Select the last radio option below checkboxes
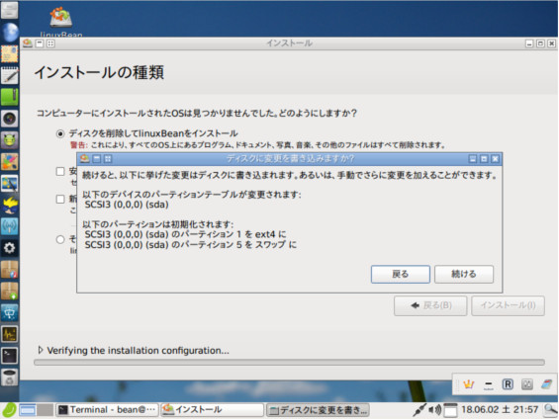This screenshot has height=420, width=559. click(60, 239)
